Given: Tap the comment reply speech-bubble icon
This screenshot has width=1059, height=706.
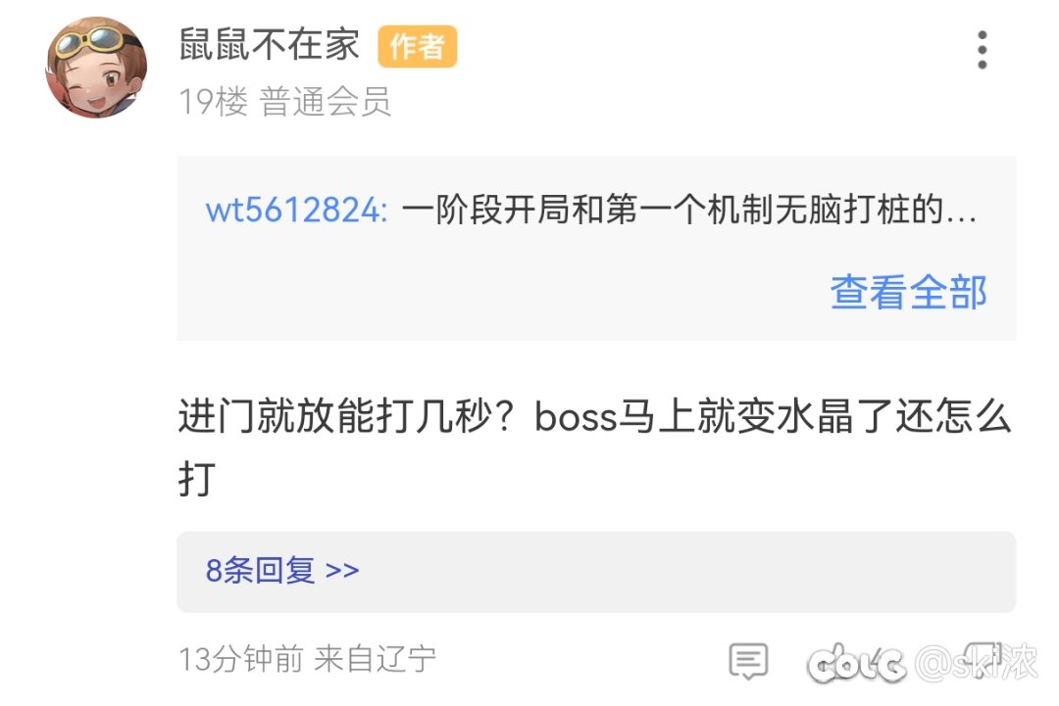Looking at the screenshot, I should tap(748, 661).
